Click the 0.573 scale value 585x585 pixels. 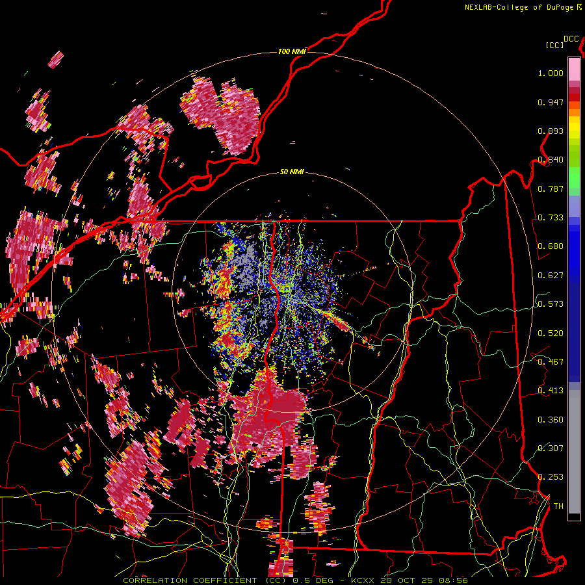(551, 304)
